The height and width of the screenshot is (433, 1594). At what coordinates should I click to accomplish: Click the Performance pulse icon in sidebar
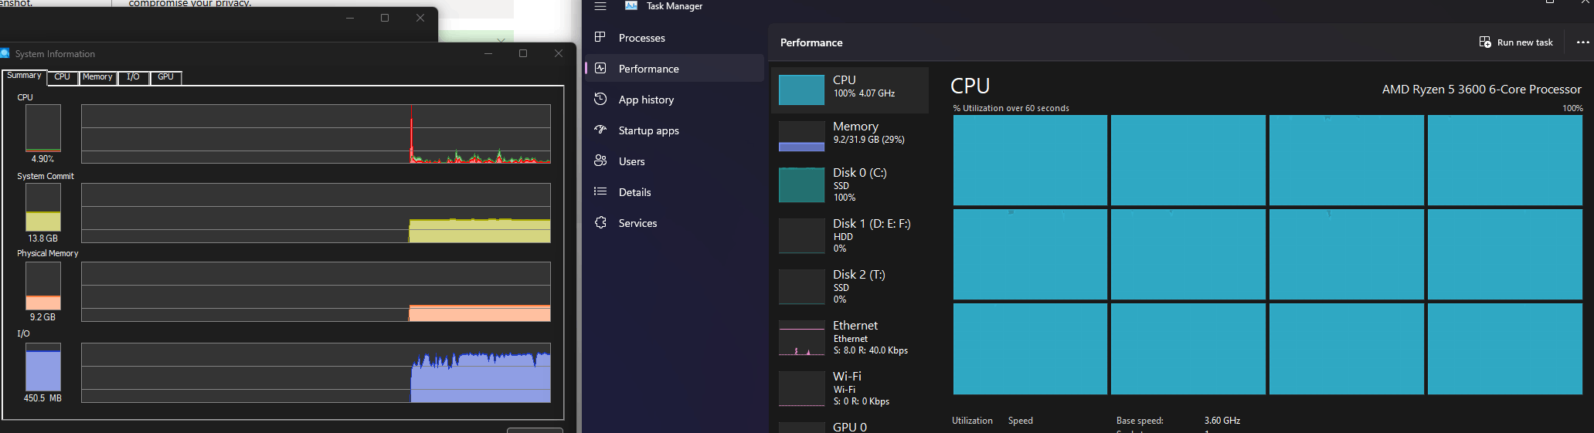[600, 68]
